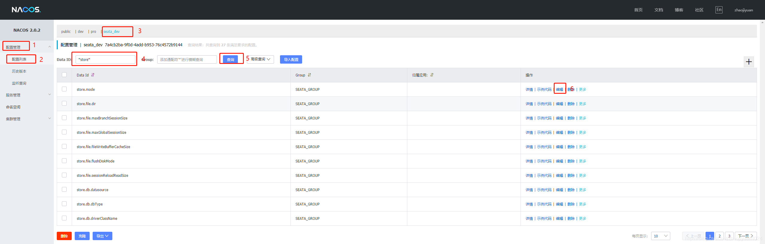Open 社区 in top navigation
Viewport: 765px width, 244px height.
pyautogui.click(x=699, y=10)
